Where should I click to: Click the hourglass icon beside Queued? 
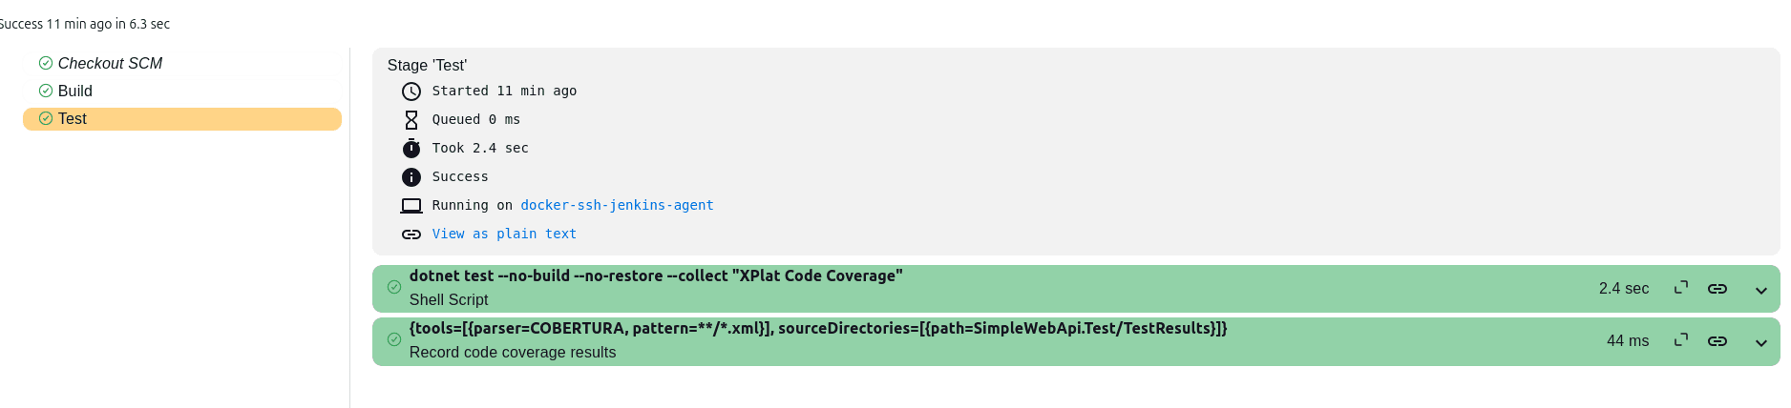(x=411, y=120)
